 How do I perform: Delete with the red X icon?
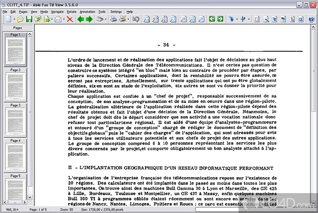pos(70,19)
